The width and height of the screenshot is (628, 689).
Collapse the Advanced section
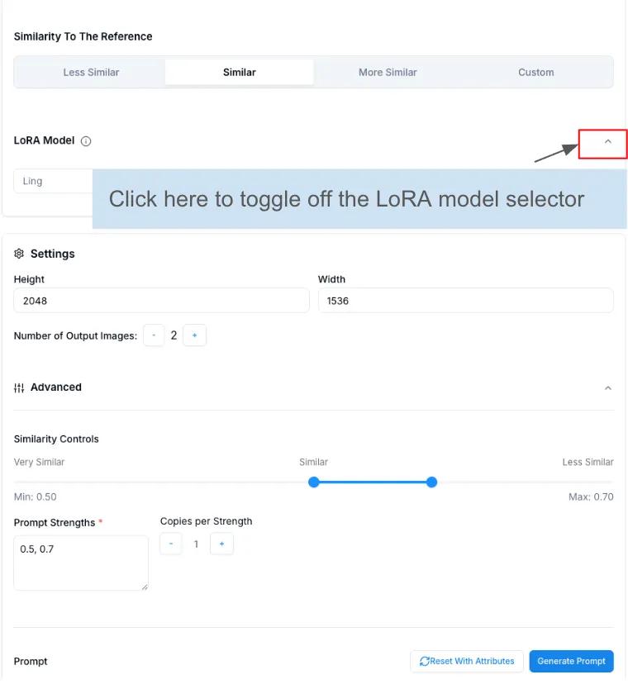608,387
